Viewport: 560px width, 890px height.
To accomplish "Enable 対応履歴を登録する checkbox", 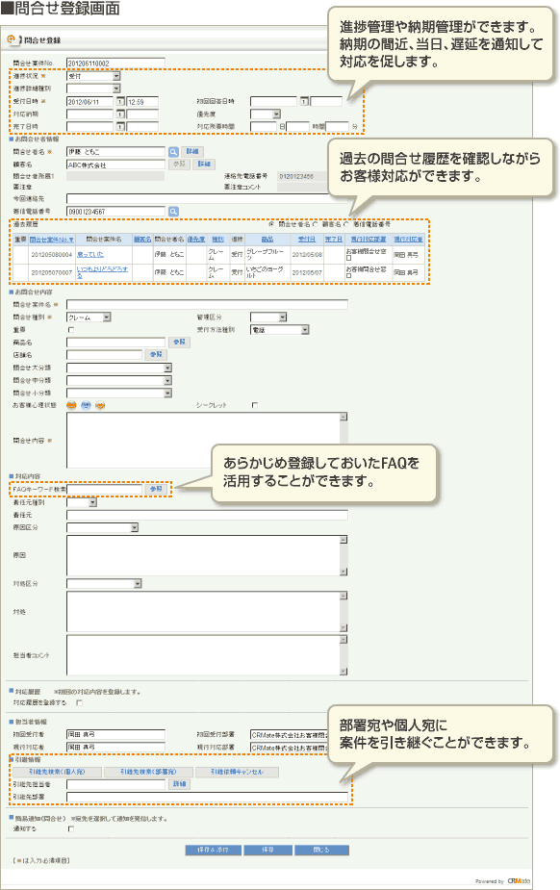I will [x=80, y=702].
